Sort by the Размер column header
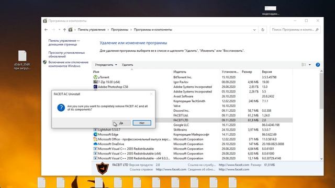Screen dimensions: 335x188 coord(247,72)
